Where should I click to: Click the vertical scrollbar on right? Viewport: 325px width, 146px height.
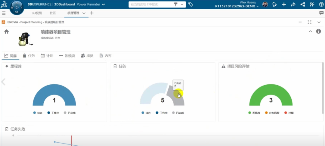pos(323,88)
